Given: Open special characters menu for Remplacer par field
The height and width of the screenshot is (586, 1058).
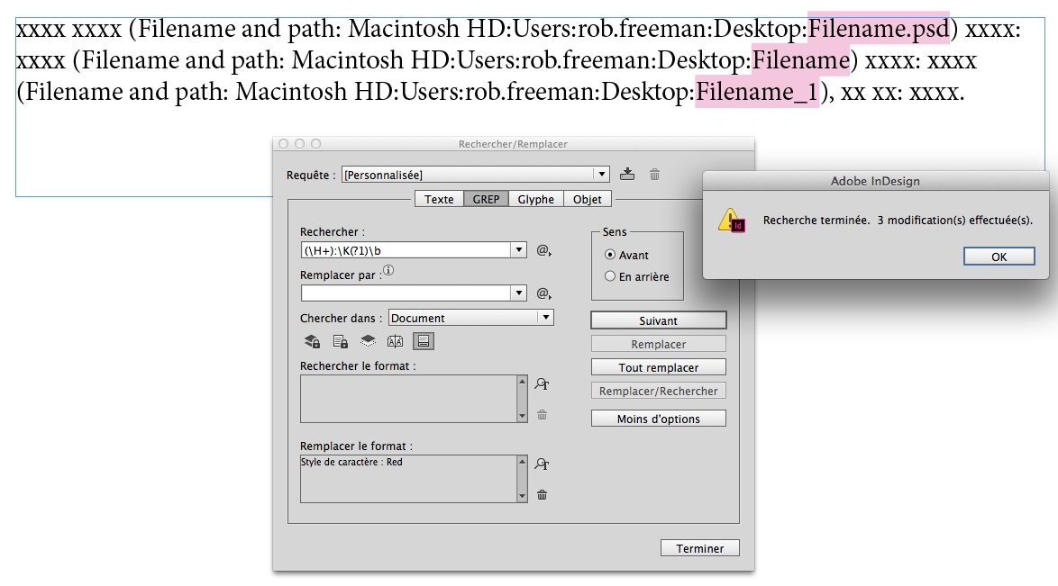Looking at the screenshot, I should 543,293.
